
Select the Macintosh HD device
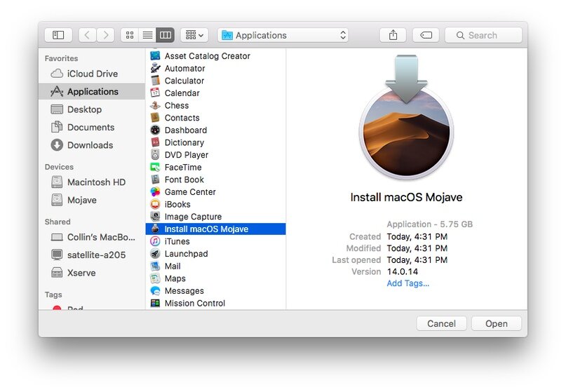[92, 182]
